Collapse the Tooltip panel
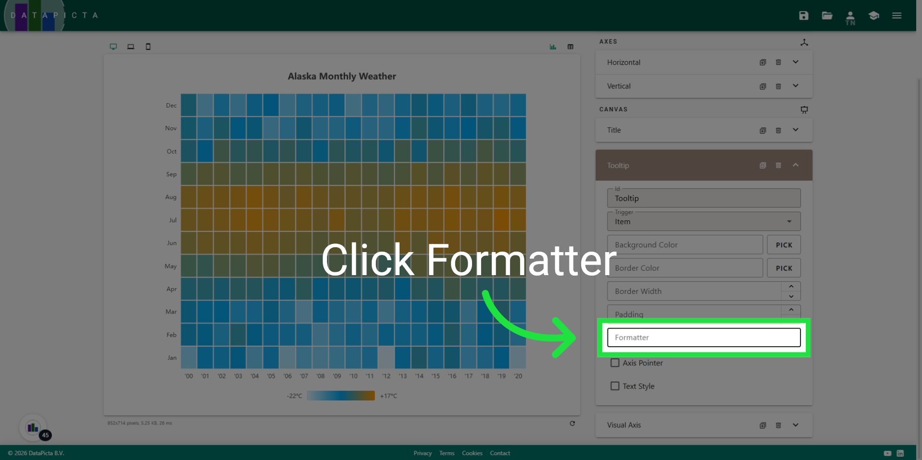The height and width of the screenshot is (460, 922). click(x=796, y=165)
